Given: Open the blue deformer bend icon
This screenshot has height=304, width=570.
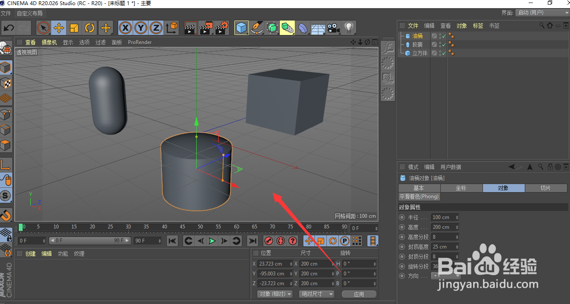Looking at the screenshot, I should [303, 29].
